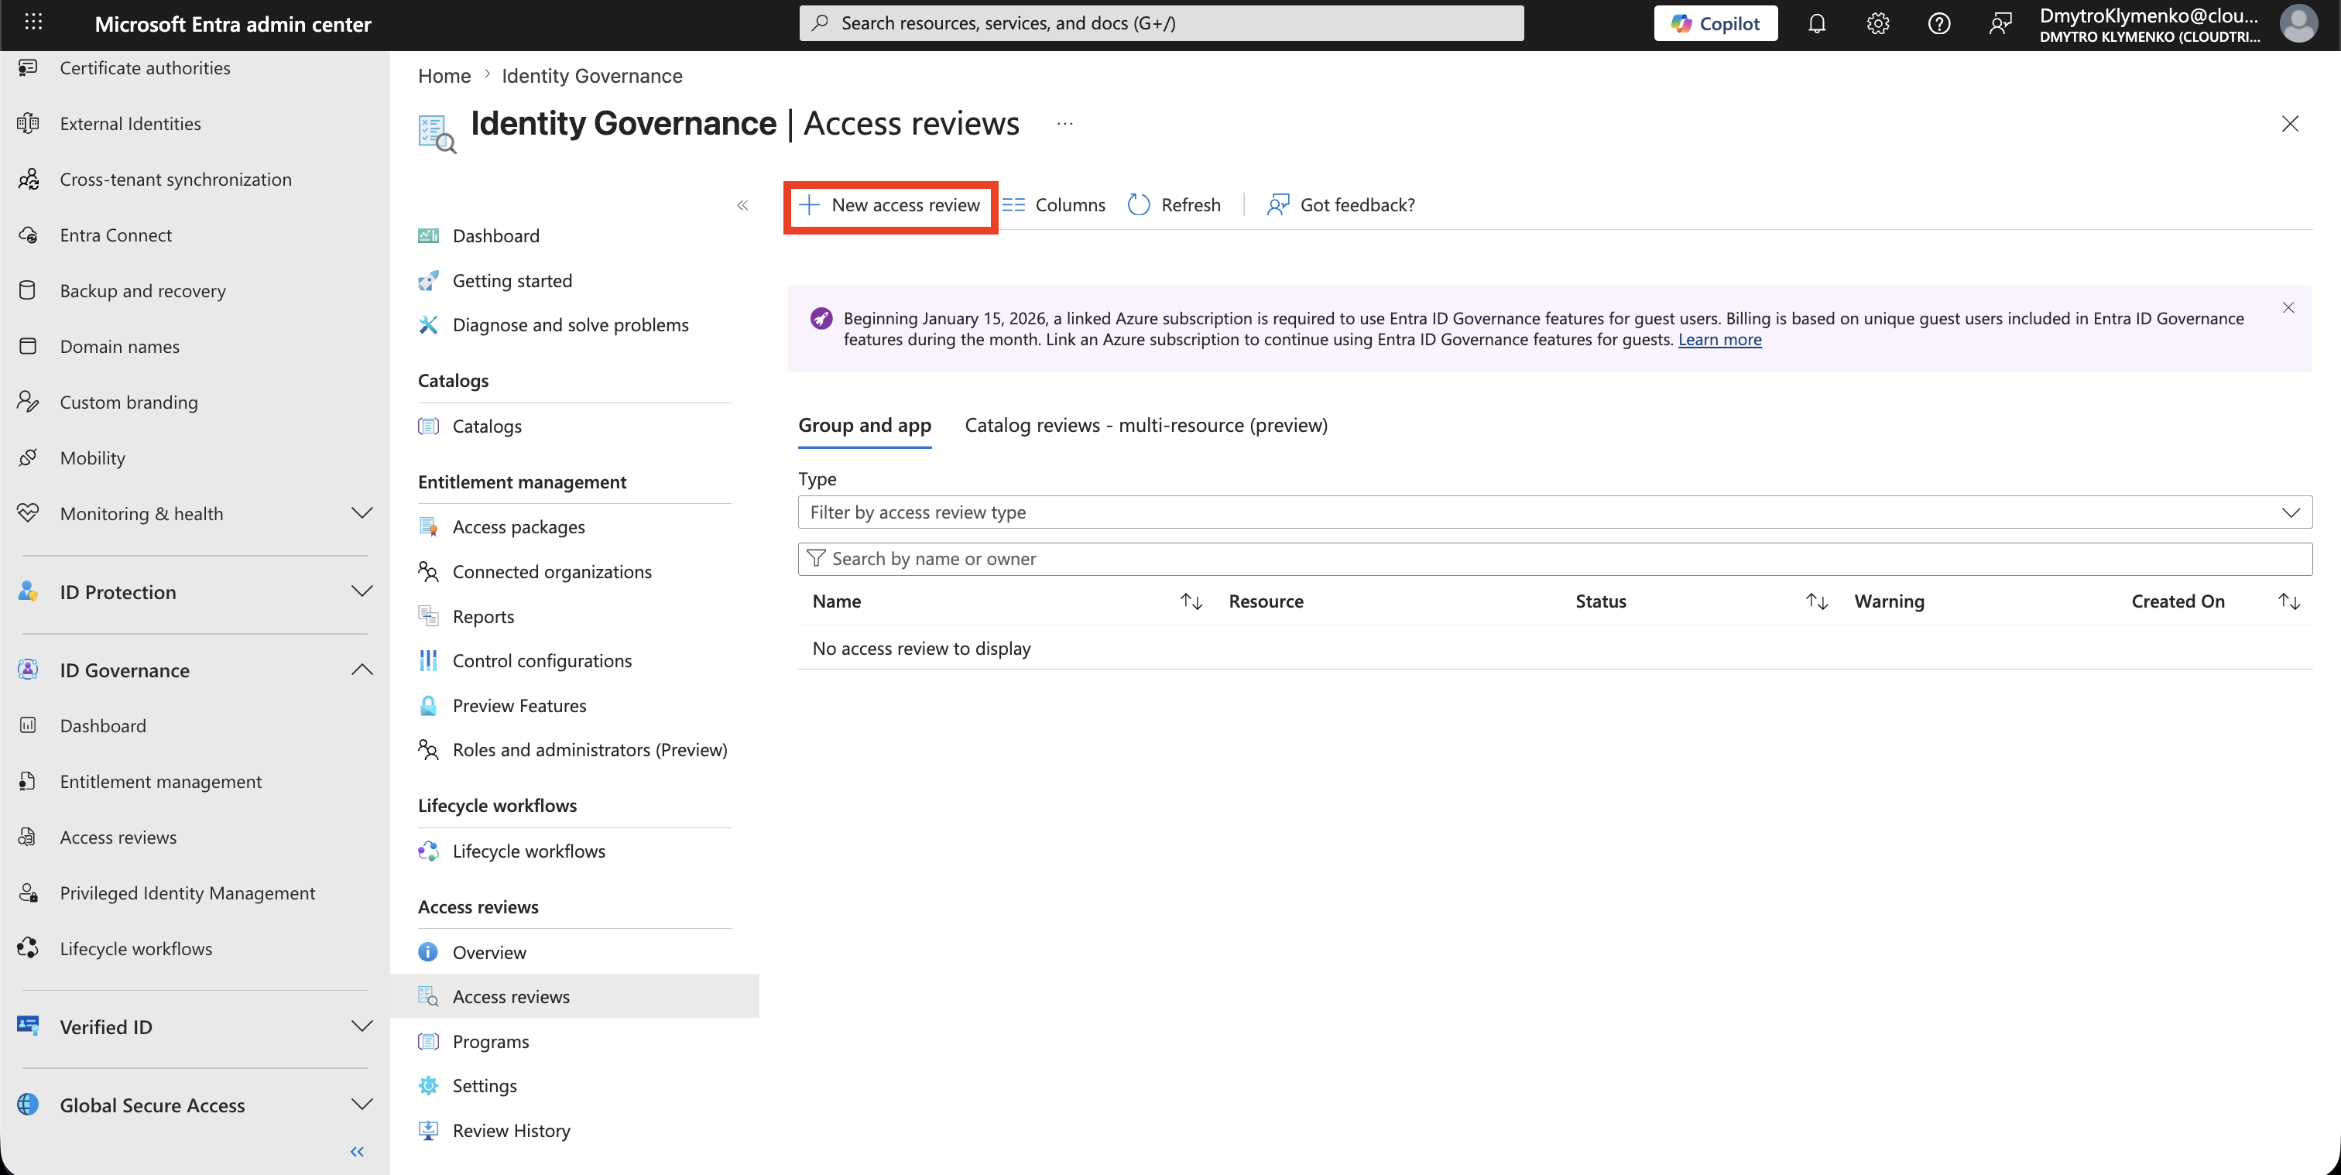Create a New access review
Screen dimensions: 2341x1175
point(889,205)
